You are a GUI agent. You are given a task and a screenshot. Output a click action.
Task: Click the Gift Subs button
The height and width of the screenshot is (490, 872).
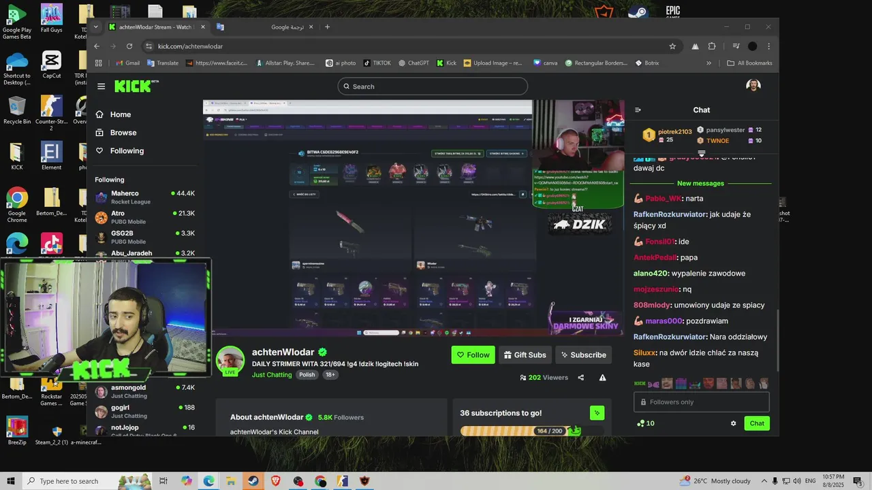[525, 355]
